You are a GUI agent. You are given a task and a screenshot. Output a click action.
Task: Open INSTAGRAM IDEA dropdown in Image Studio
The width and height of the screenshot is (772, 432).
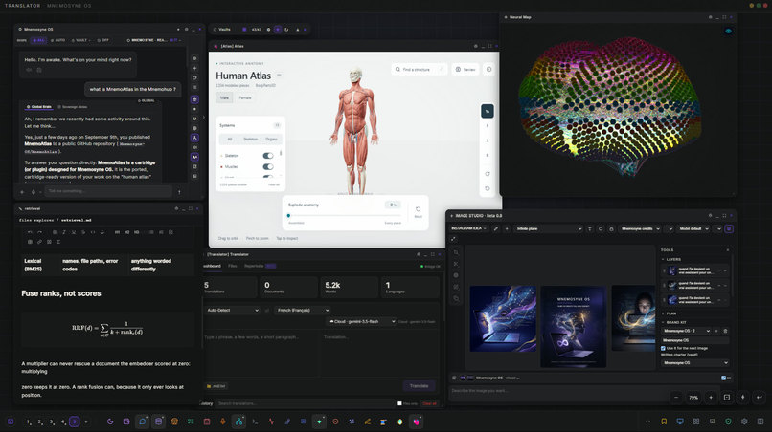coord(469,228)
